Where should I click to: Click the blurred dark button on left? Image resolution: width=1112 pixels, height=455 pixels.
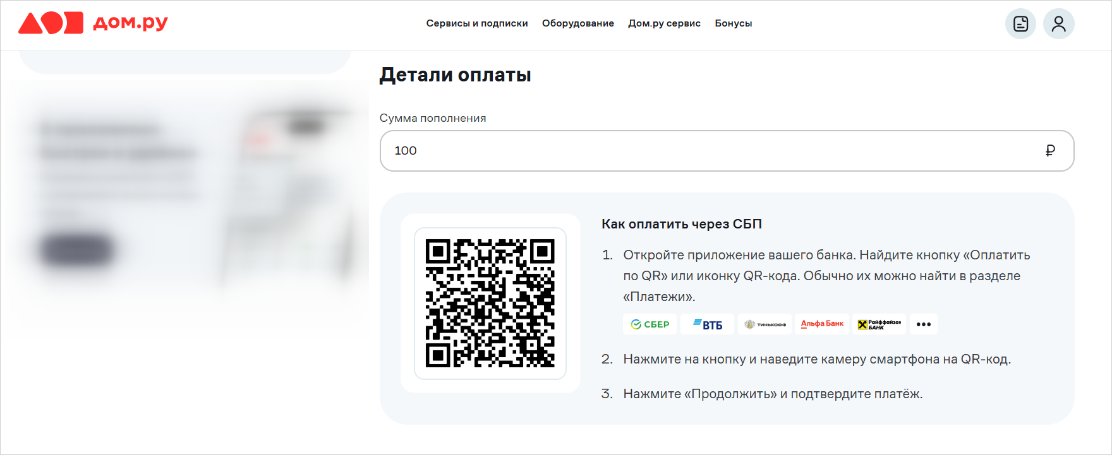coord(77,249)
